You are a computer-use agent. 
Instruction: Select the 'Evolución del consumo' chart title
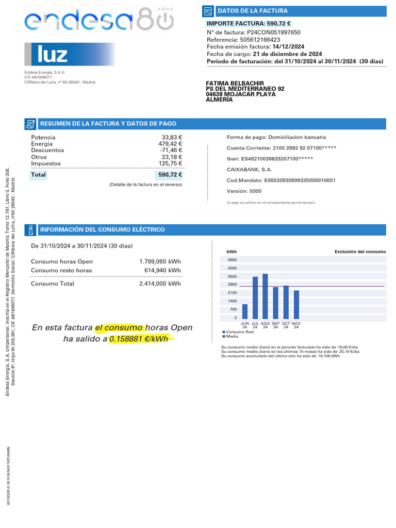360,252
